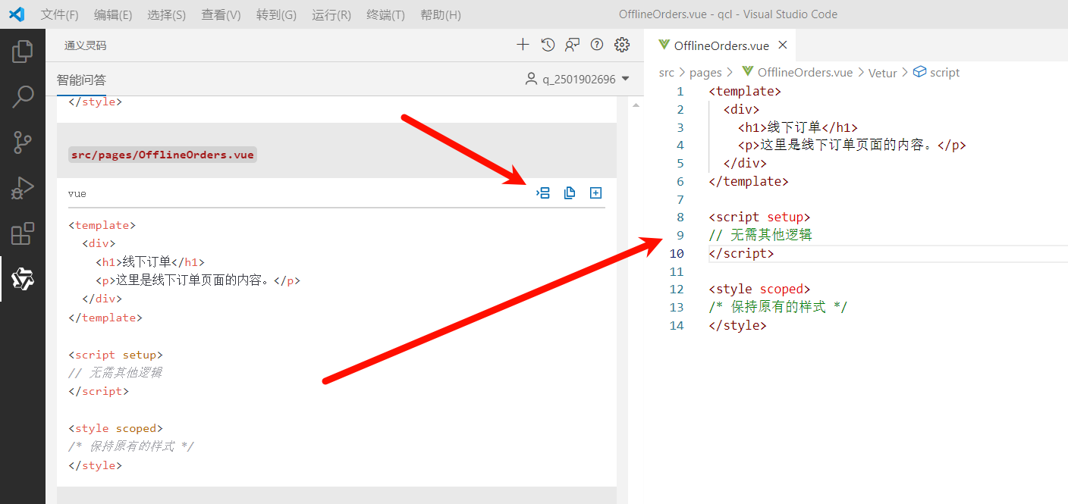
Task: Click pages in the breadcrumb
Action: point(705,73)
